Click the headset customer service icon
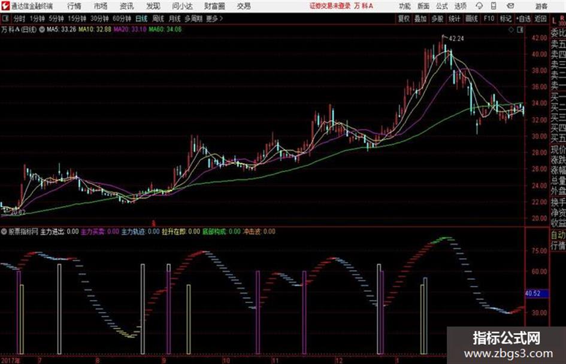This screenshot has width=566, height=364. pos(479,6)
